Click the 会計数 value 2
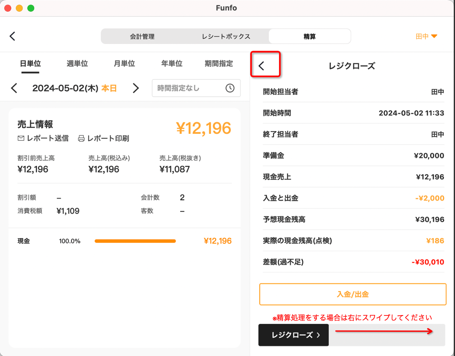Screen dimensions: 455x356 [x=182, y=197]
